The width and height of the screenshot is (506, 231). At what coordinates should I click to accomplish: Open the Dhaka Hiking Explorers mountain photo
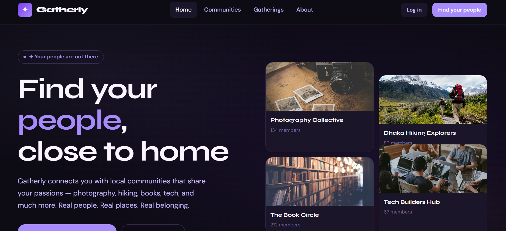[433, 99]
